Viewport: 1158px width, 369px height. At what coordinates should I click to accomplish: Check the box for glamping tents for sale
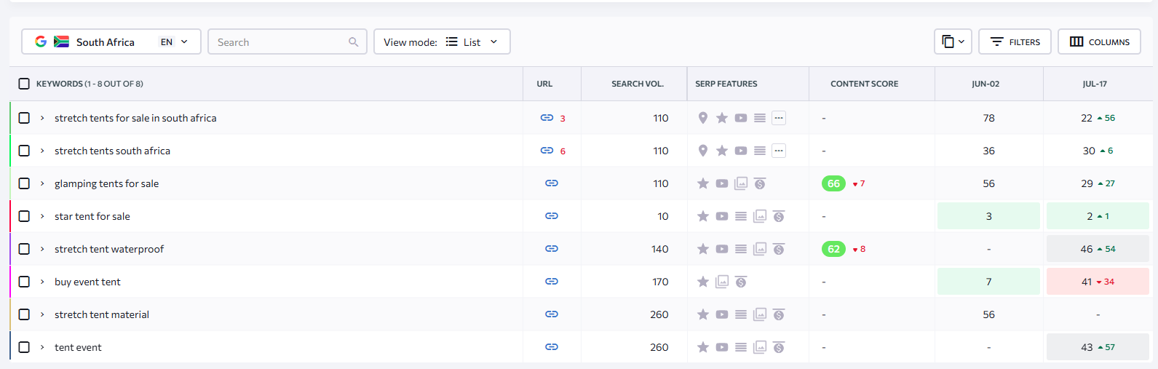pos(24,183)
